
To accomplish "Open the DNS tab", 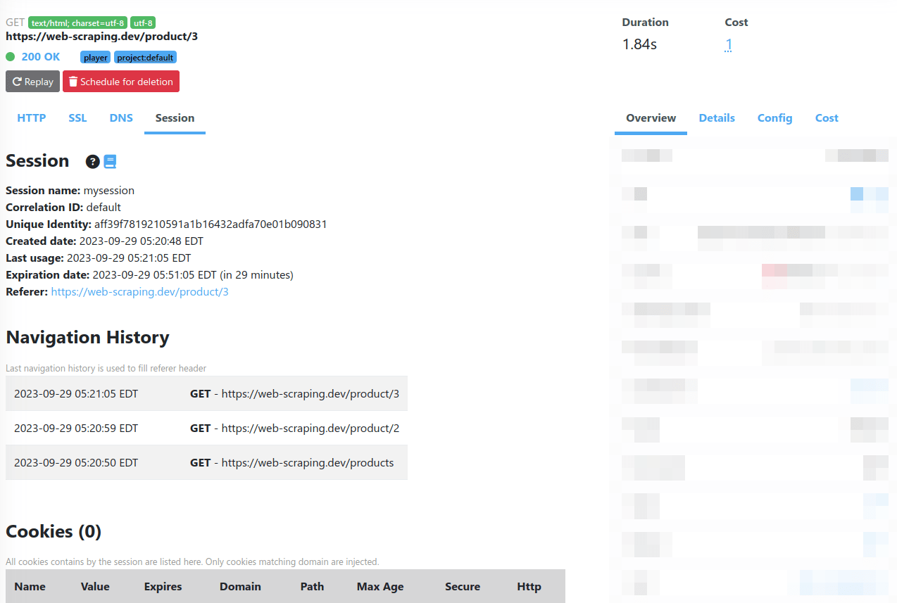I will (120, 118).
